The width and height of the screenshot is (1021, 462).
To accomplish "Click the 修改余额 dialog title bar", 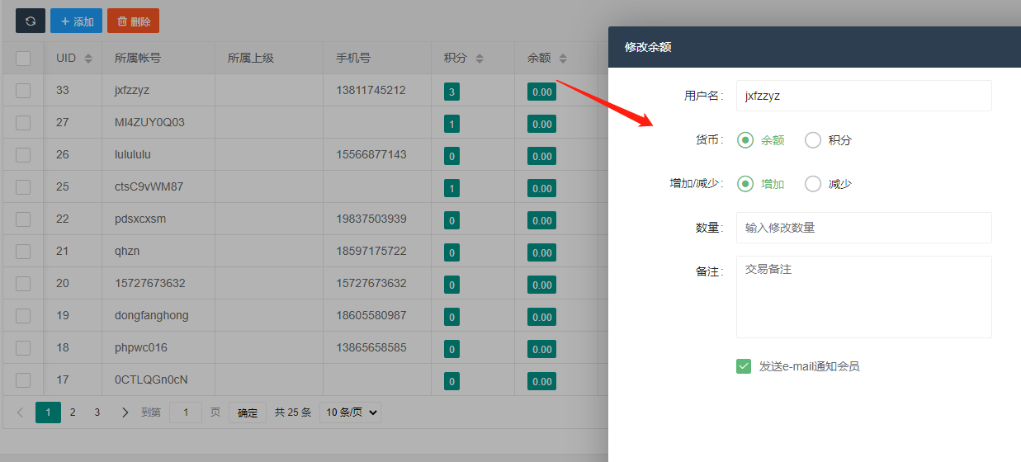I will coord(815,47).
